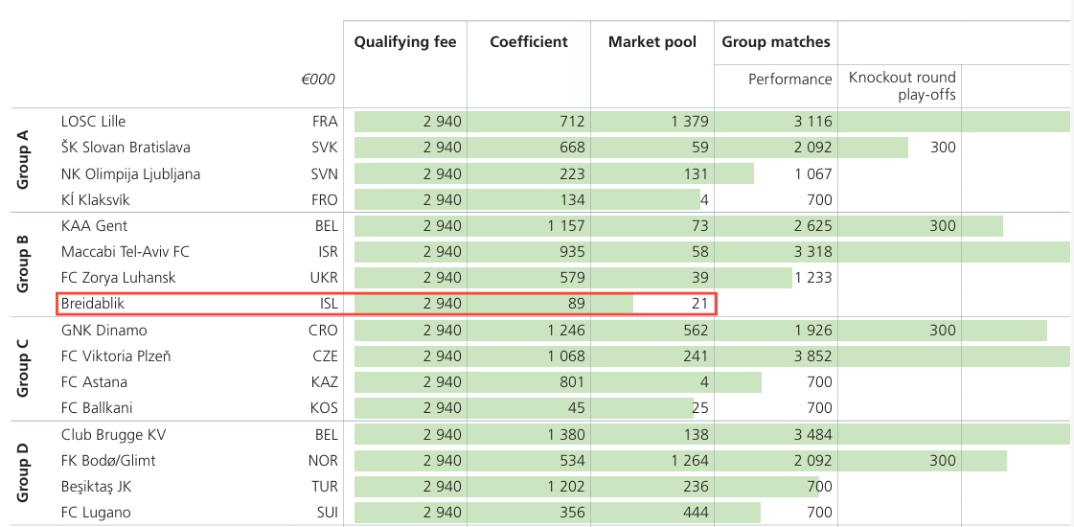Click the FC Astana club name

click(94, 382)
